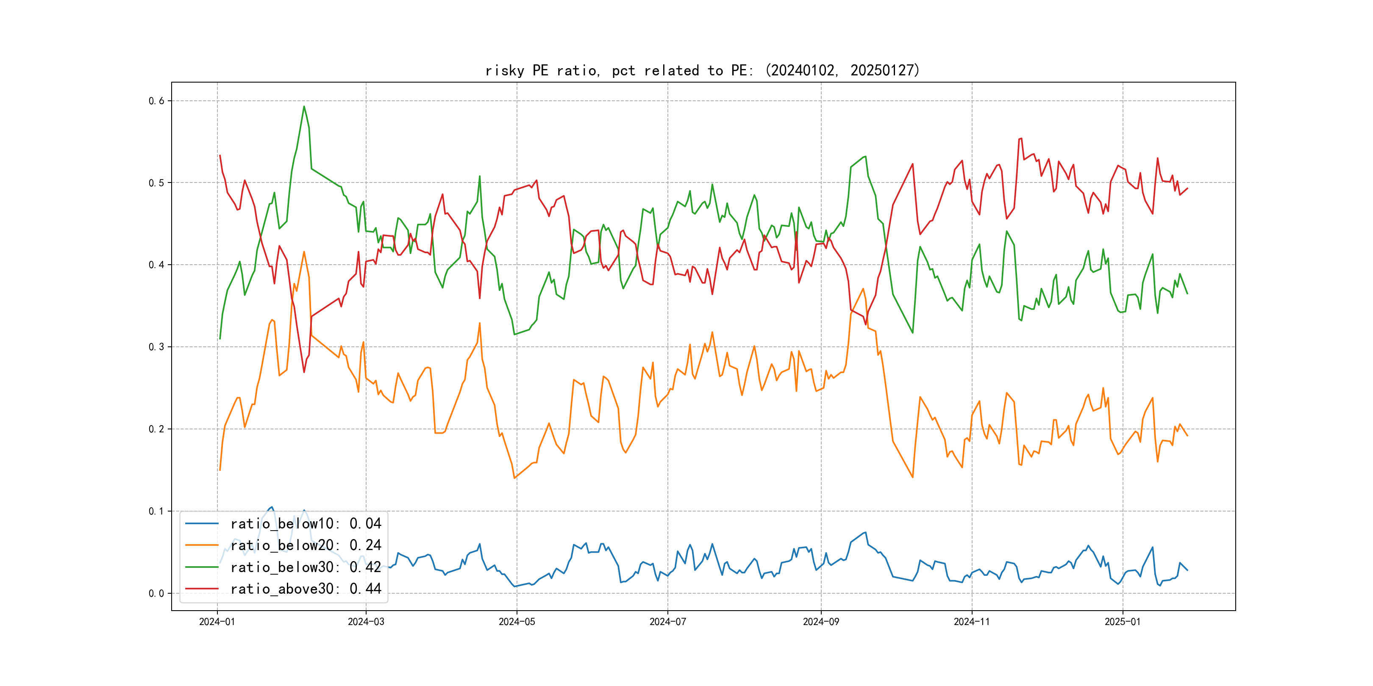Click the 2024-07 x-axis tick label
The height and width of the screenshot is (686, 1373).
coord(667,622)
